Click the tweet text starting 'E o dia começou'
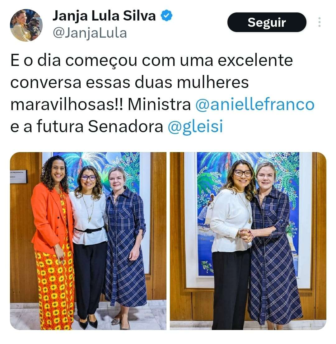This screenshot has height=344, width=336. [x=162, y=93]
